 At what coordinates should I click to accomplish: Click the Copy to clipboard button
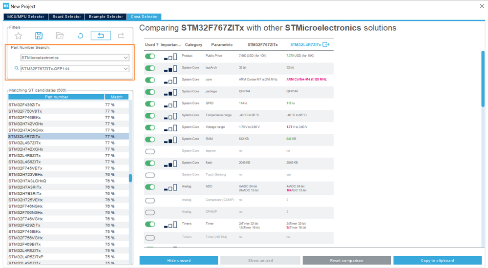(x=437, y=261)
